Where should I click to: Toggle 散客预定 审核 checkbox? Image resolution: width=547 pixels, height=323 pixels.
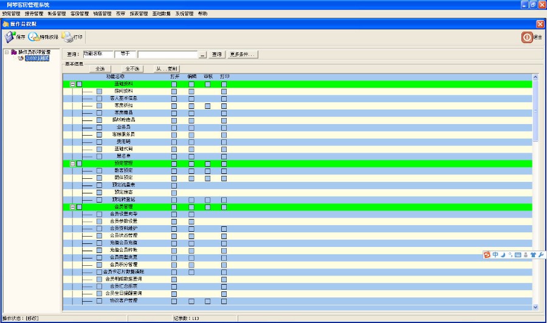[x=208, y=171]
